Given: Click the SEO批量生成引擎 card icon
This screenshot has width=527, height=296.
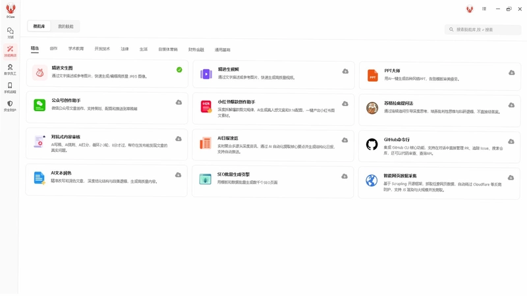Looking at the screenshot, I should (206, 179).
